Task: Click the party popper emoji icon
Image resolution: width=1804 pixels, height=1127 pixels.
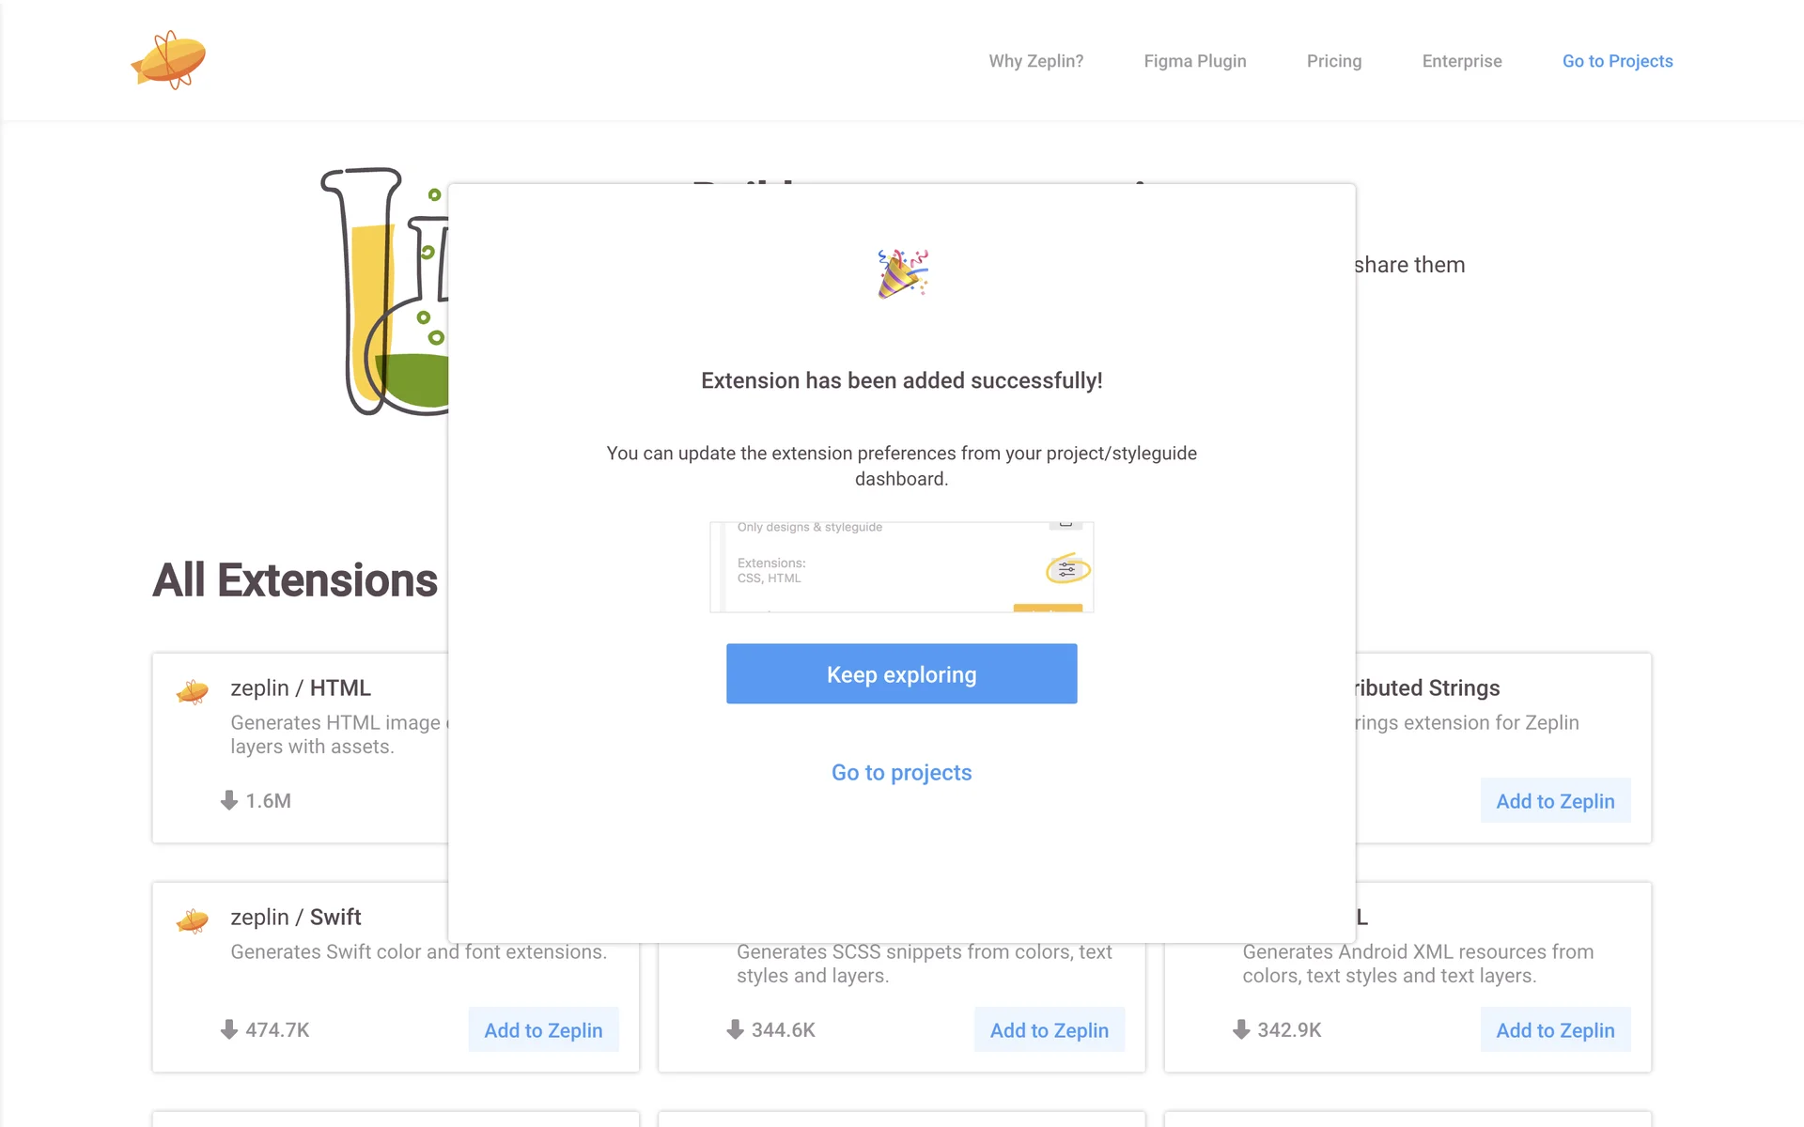Action: pos(902,273)
